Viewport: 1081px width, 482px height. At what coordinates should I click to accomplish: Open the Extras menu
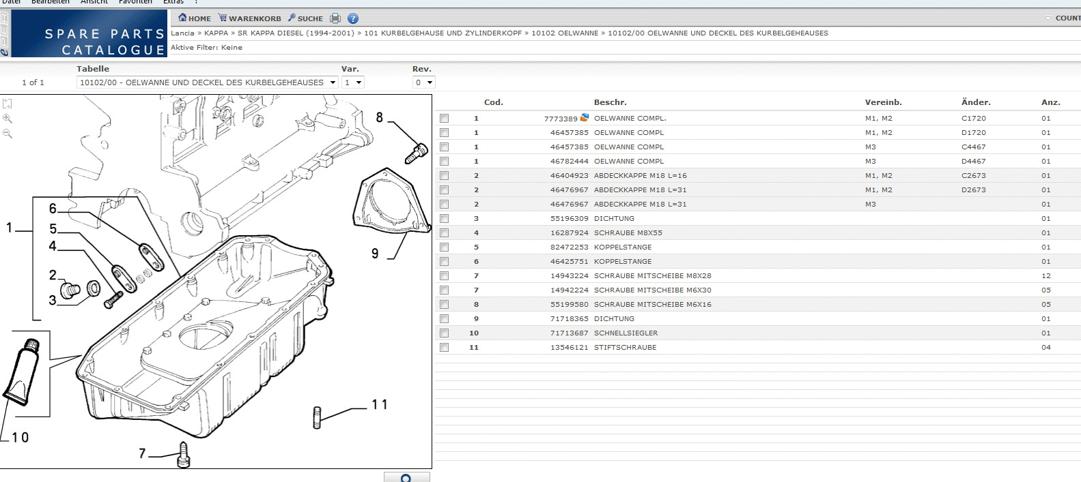[173, 2]
